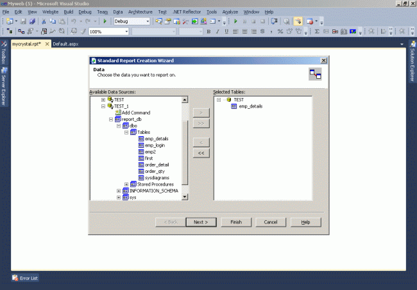The height and width of the screenshot is (290, 417).
Task: Click the Next button in wizard
Action: (201, 222)
